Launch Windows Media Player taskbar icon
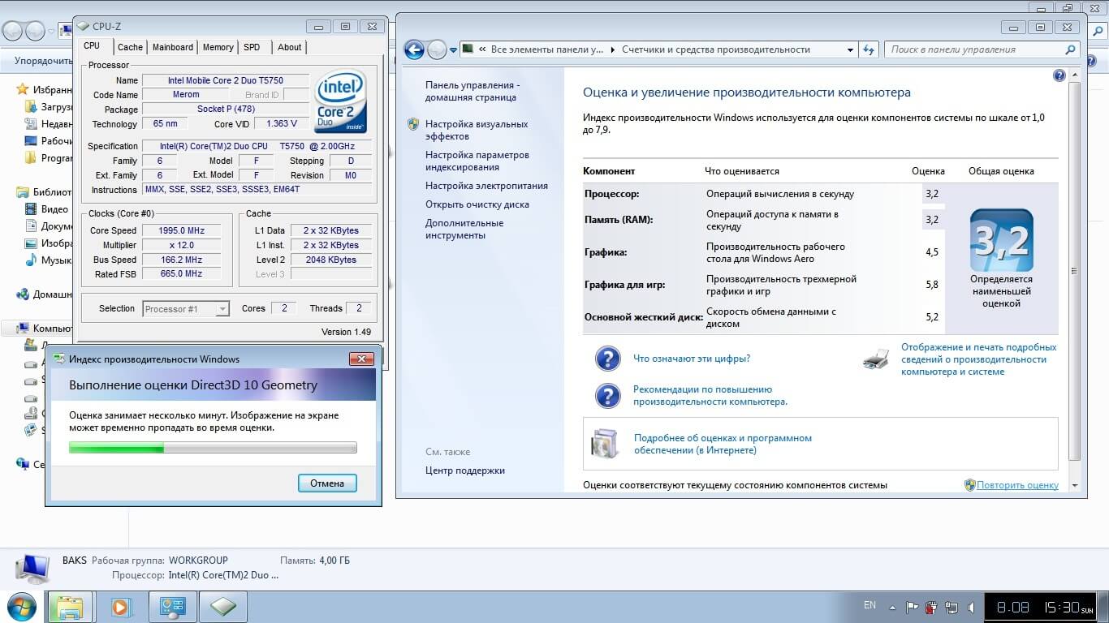The width and height of the screenshot is (1109, 623). click(x=121, y=607)
